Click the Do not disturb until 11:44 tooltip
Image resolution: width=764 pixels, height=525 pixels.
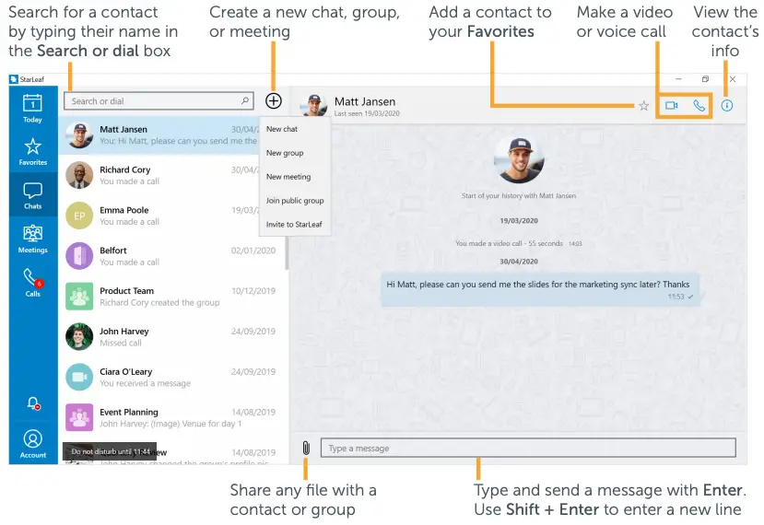[x=110, y=451]
